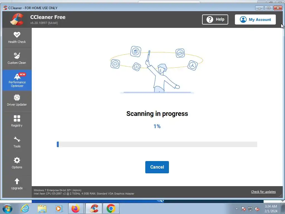
Task: Open My Account
Action: coord(255,20)
